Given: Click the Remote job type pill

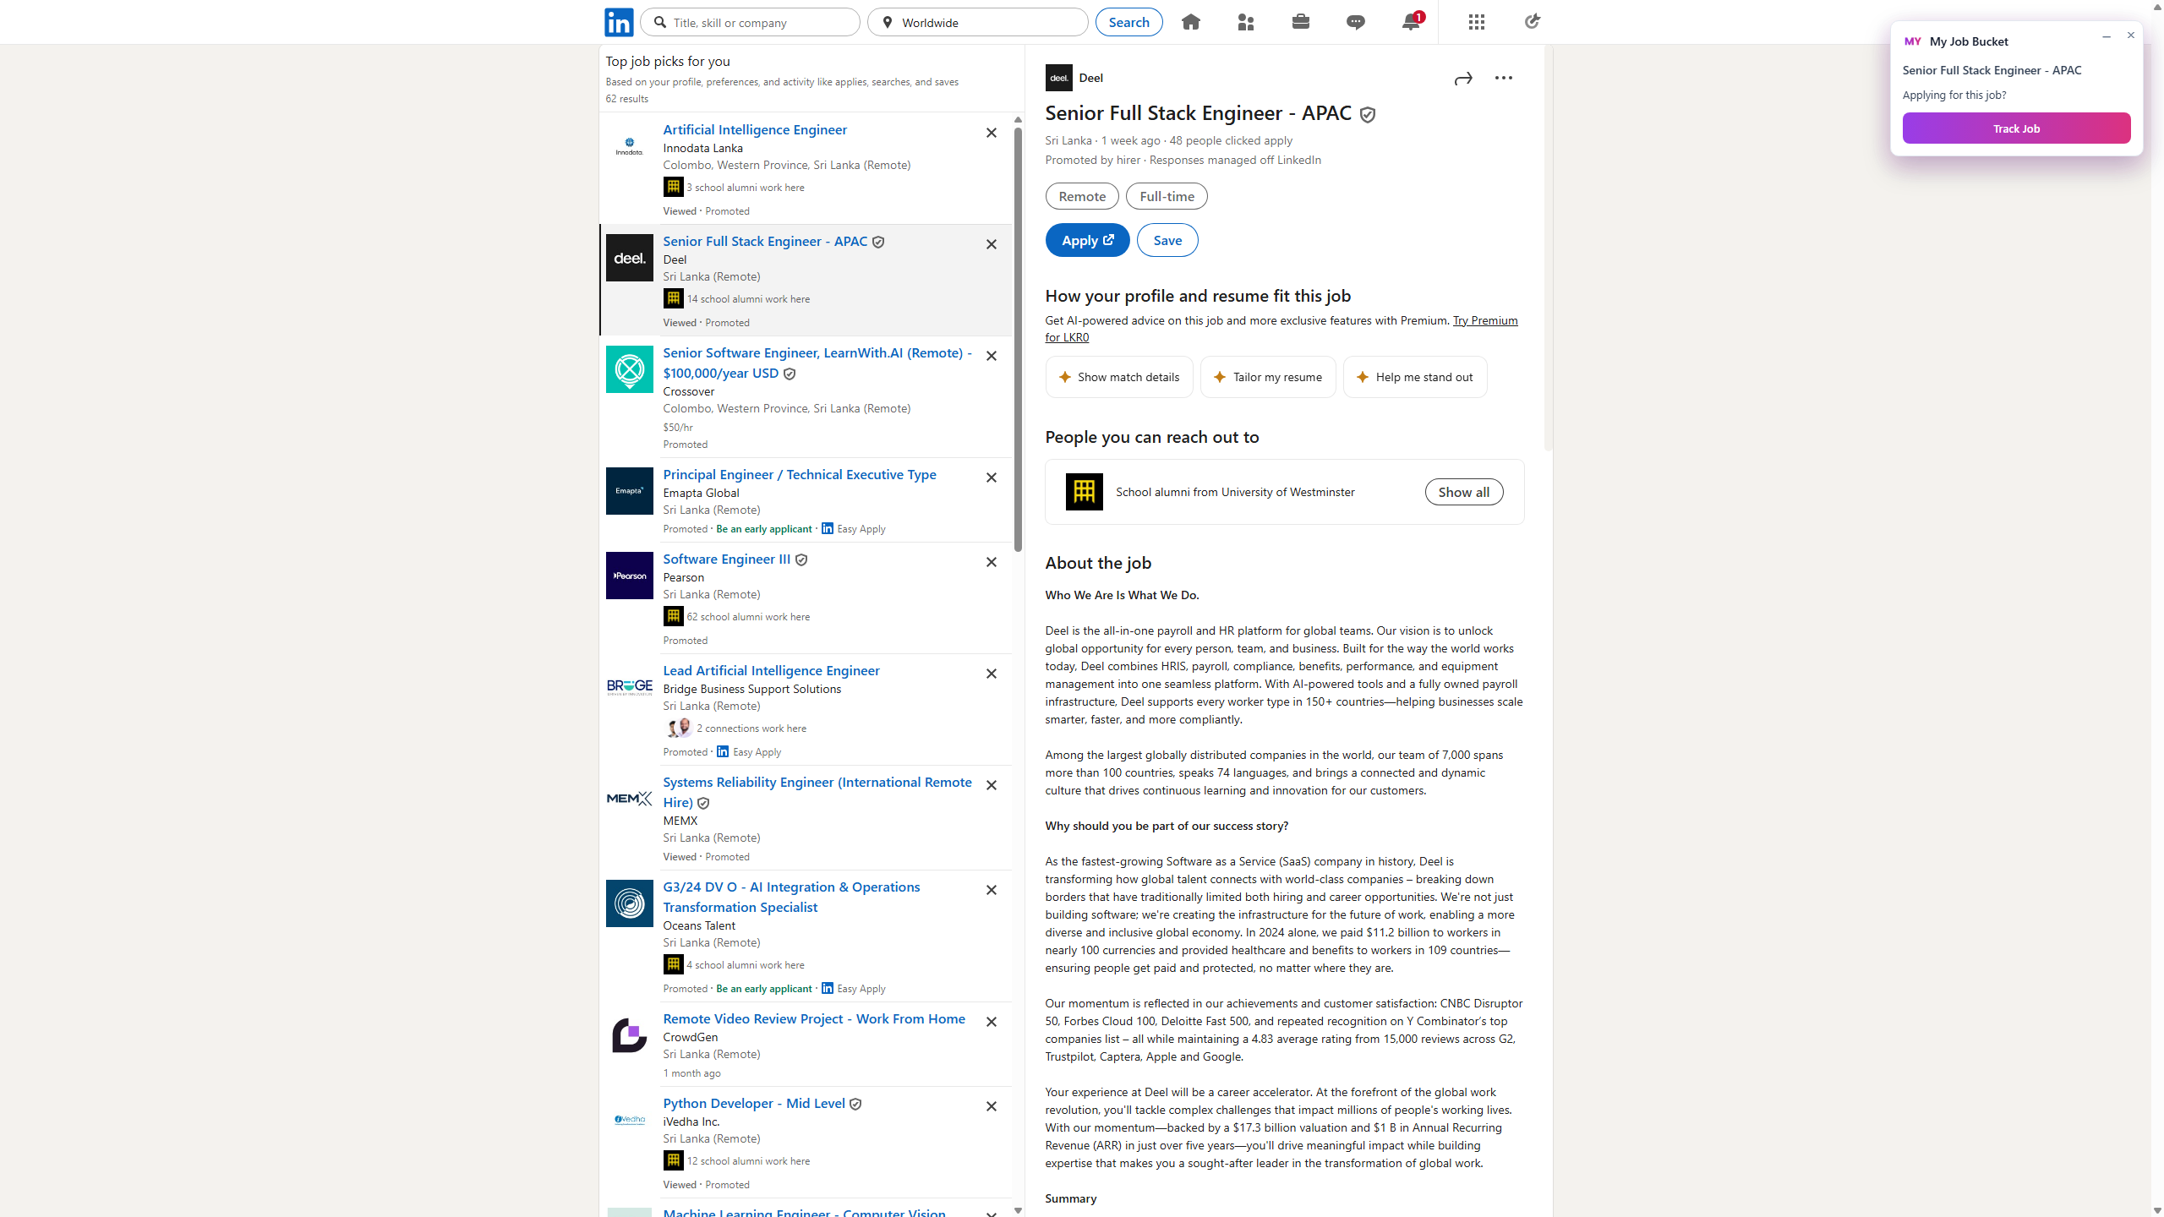Looking at the screenshot, I should coord(1082,196).
